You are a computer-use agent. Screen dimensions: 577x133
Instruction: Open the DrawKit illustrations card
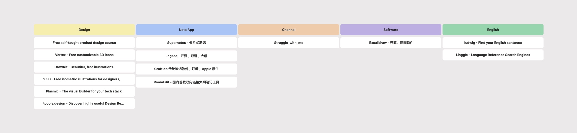(x=84, y=67)
